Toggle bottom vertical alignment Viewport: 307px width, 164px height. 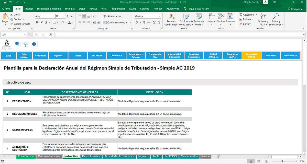(89, 16)
